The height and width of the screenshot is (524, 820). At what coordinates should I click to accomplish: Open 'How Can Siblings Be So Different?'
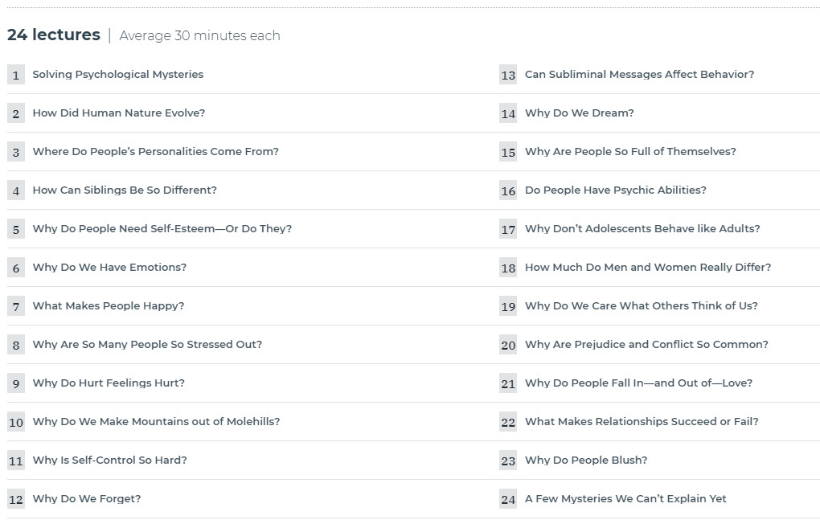[125, 190]
